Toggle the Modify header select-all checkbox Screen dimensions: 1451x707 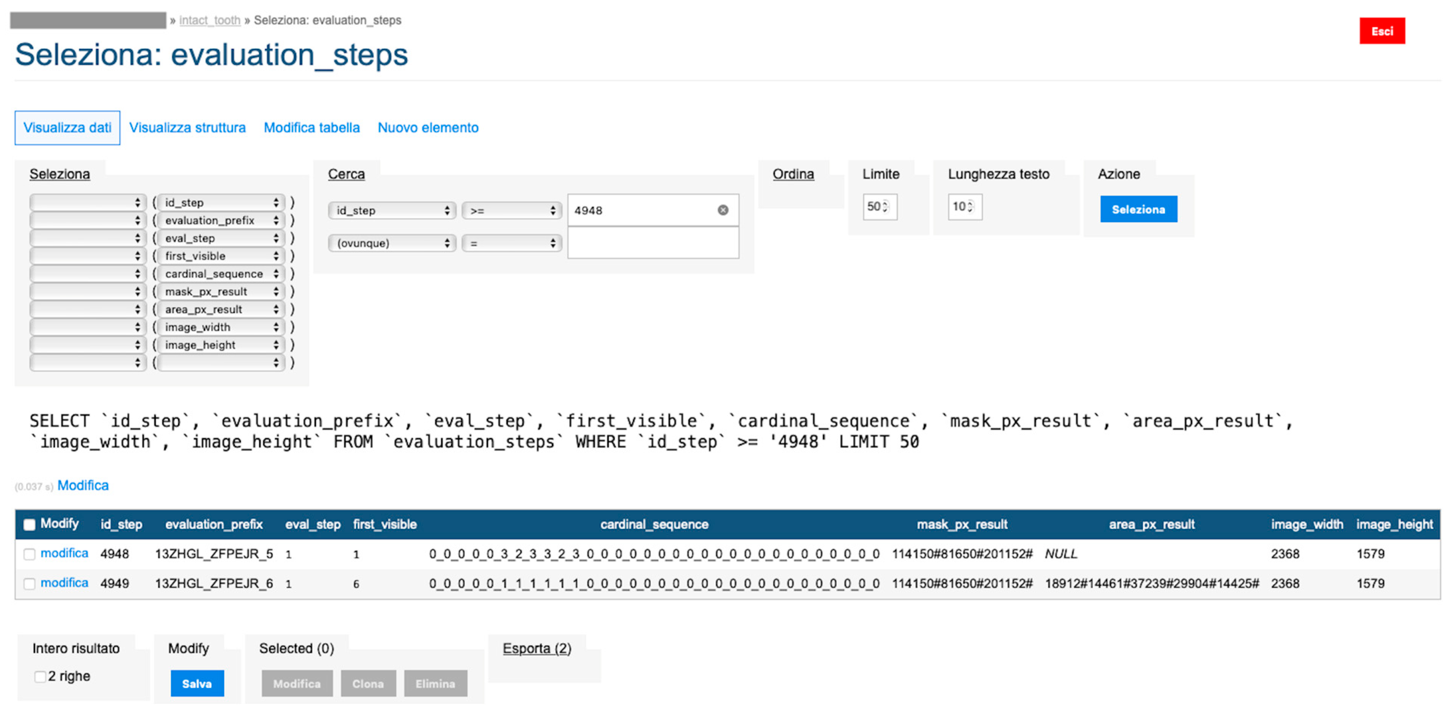click(x=29, y=525)
